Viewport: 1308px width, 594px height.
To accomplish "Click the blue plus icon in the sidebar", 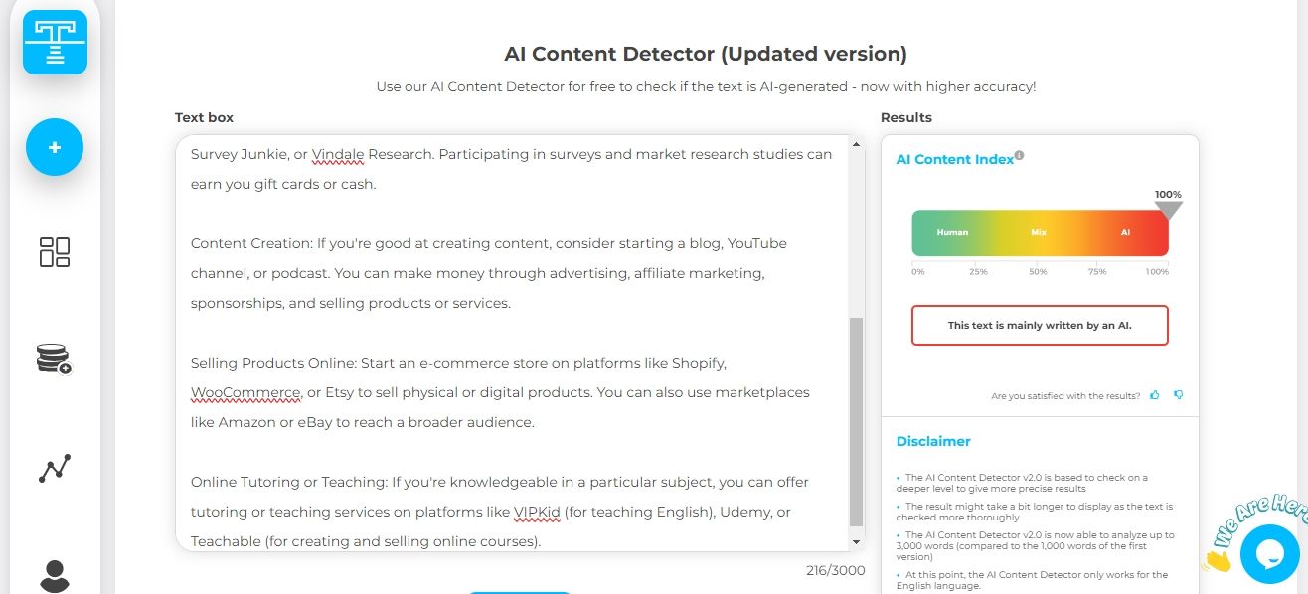I will 55,147.
